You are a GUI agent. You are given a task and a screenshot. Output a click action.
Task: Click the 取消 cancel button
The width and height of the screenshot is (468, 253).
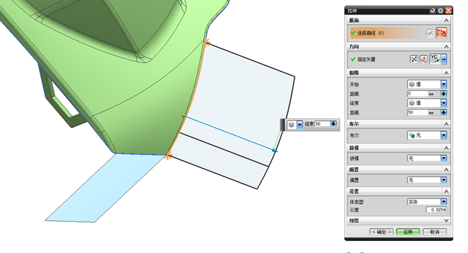click(435, 232)
